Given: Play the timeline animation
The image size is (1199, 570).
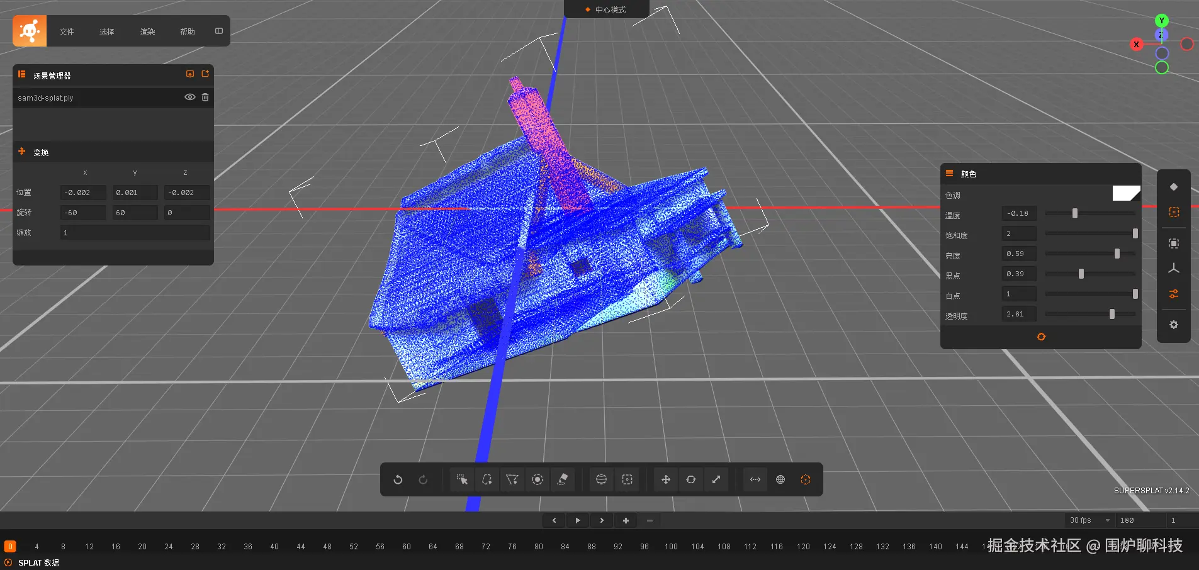Looking at the screenshot, I should pyautogui.click(x=578, y=520).
